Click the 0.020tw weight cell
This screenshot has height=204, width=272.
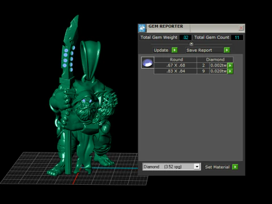click(218, 71)
